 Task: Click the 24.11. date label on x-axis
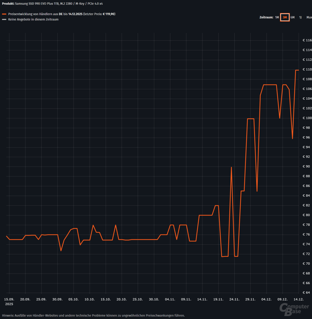234,299
